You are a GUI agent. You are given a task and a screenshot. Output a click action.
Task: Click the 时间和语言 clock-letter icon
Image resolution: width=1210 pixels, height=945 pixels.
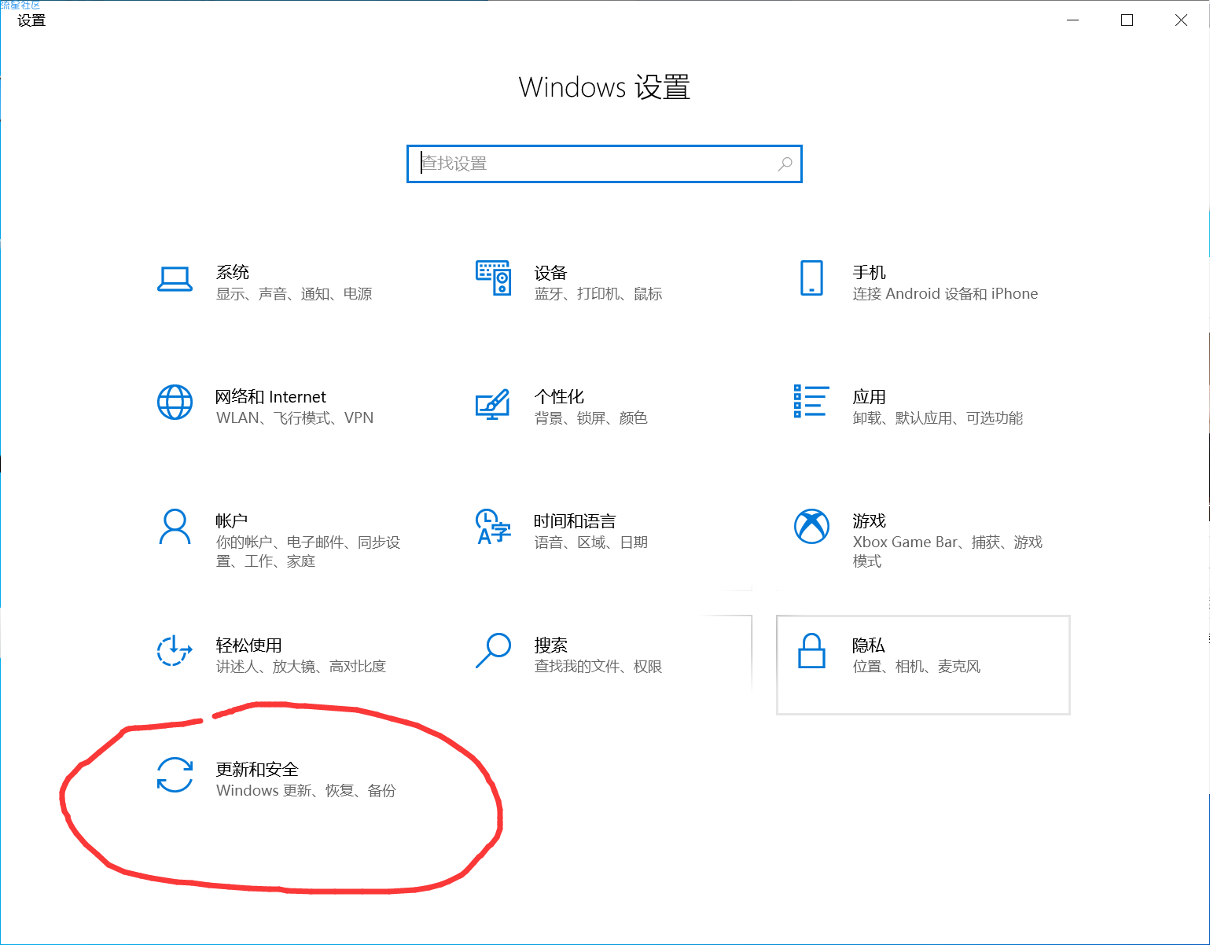click(493, 527)
